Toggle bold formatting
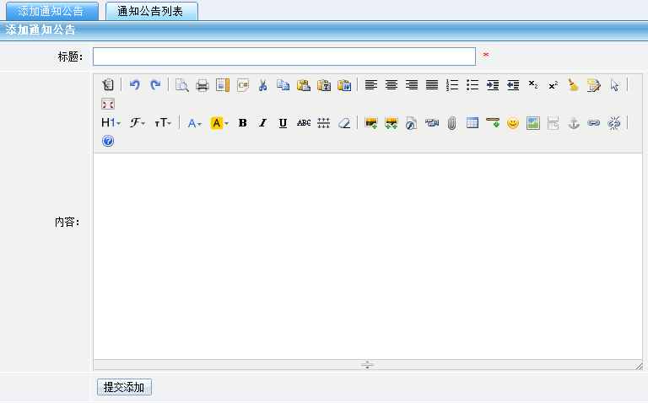The image size is (648, 403). [243, 123]
